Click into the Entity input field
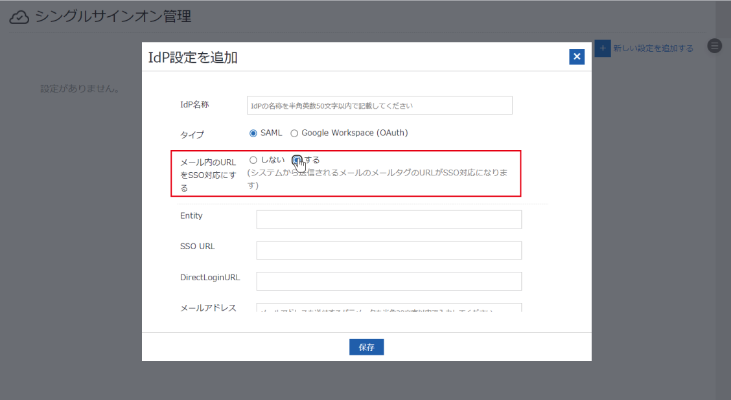Image resolution: width=731 pixels, height=400 pixels. pyautogui.click(x=389, y=219)
